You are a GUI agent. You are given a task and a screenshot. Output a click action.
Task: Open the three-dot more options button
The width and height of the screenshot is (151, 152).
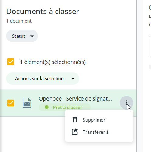click(126, 103)
